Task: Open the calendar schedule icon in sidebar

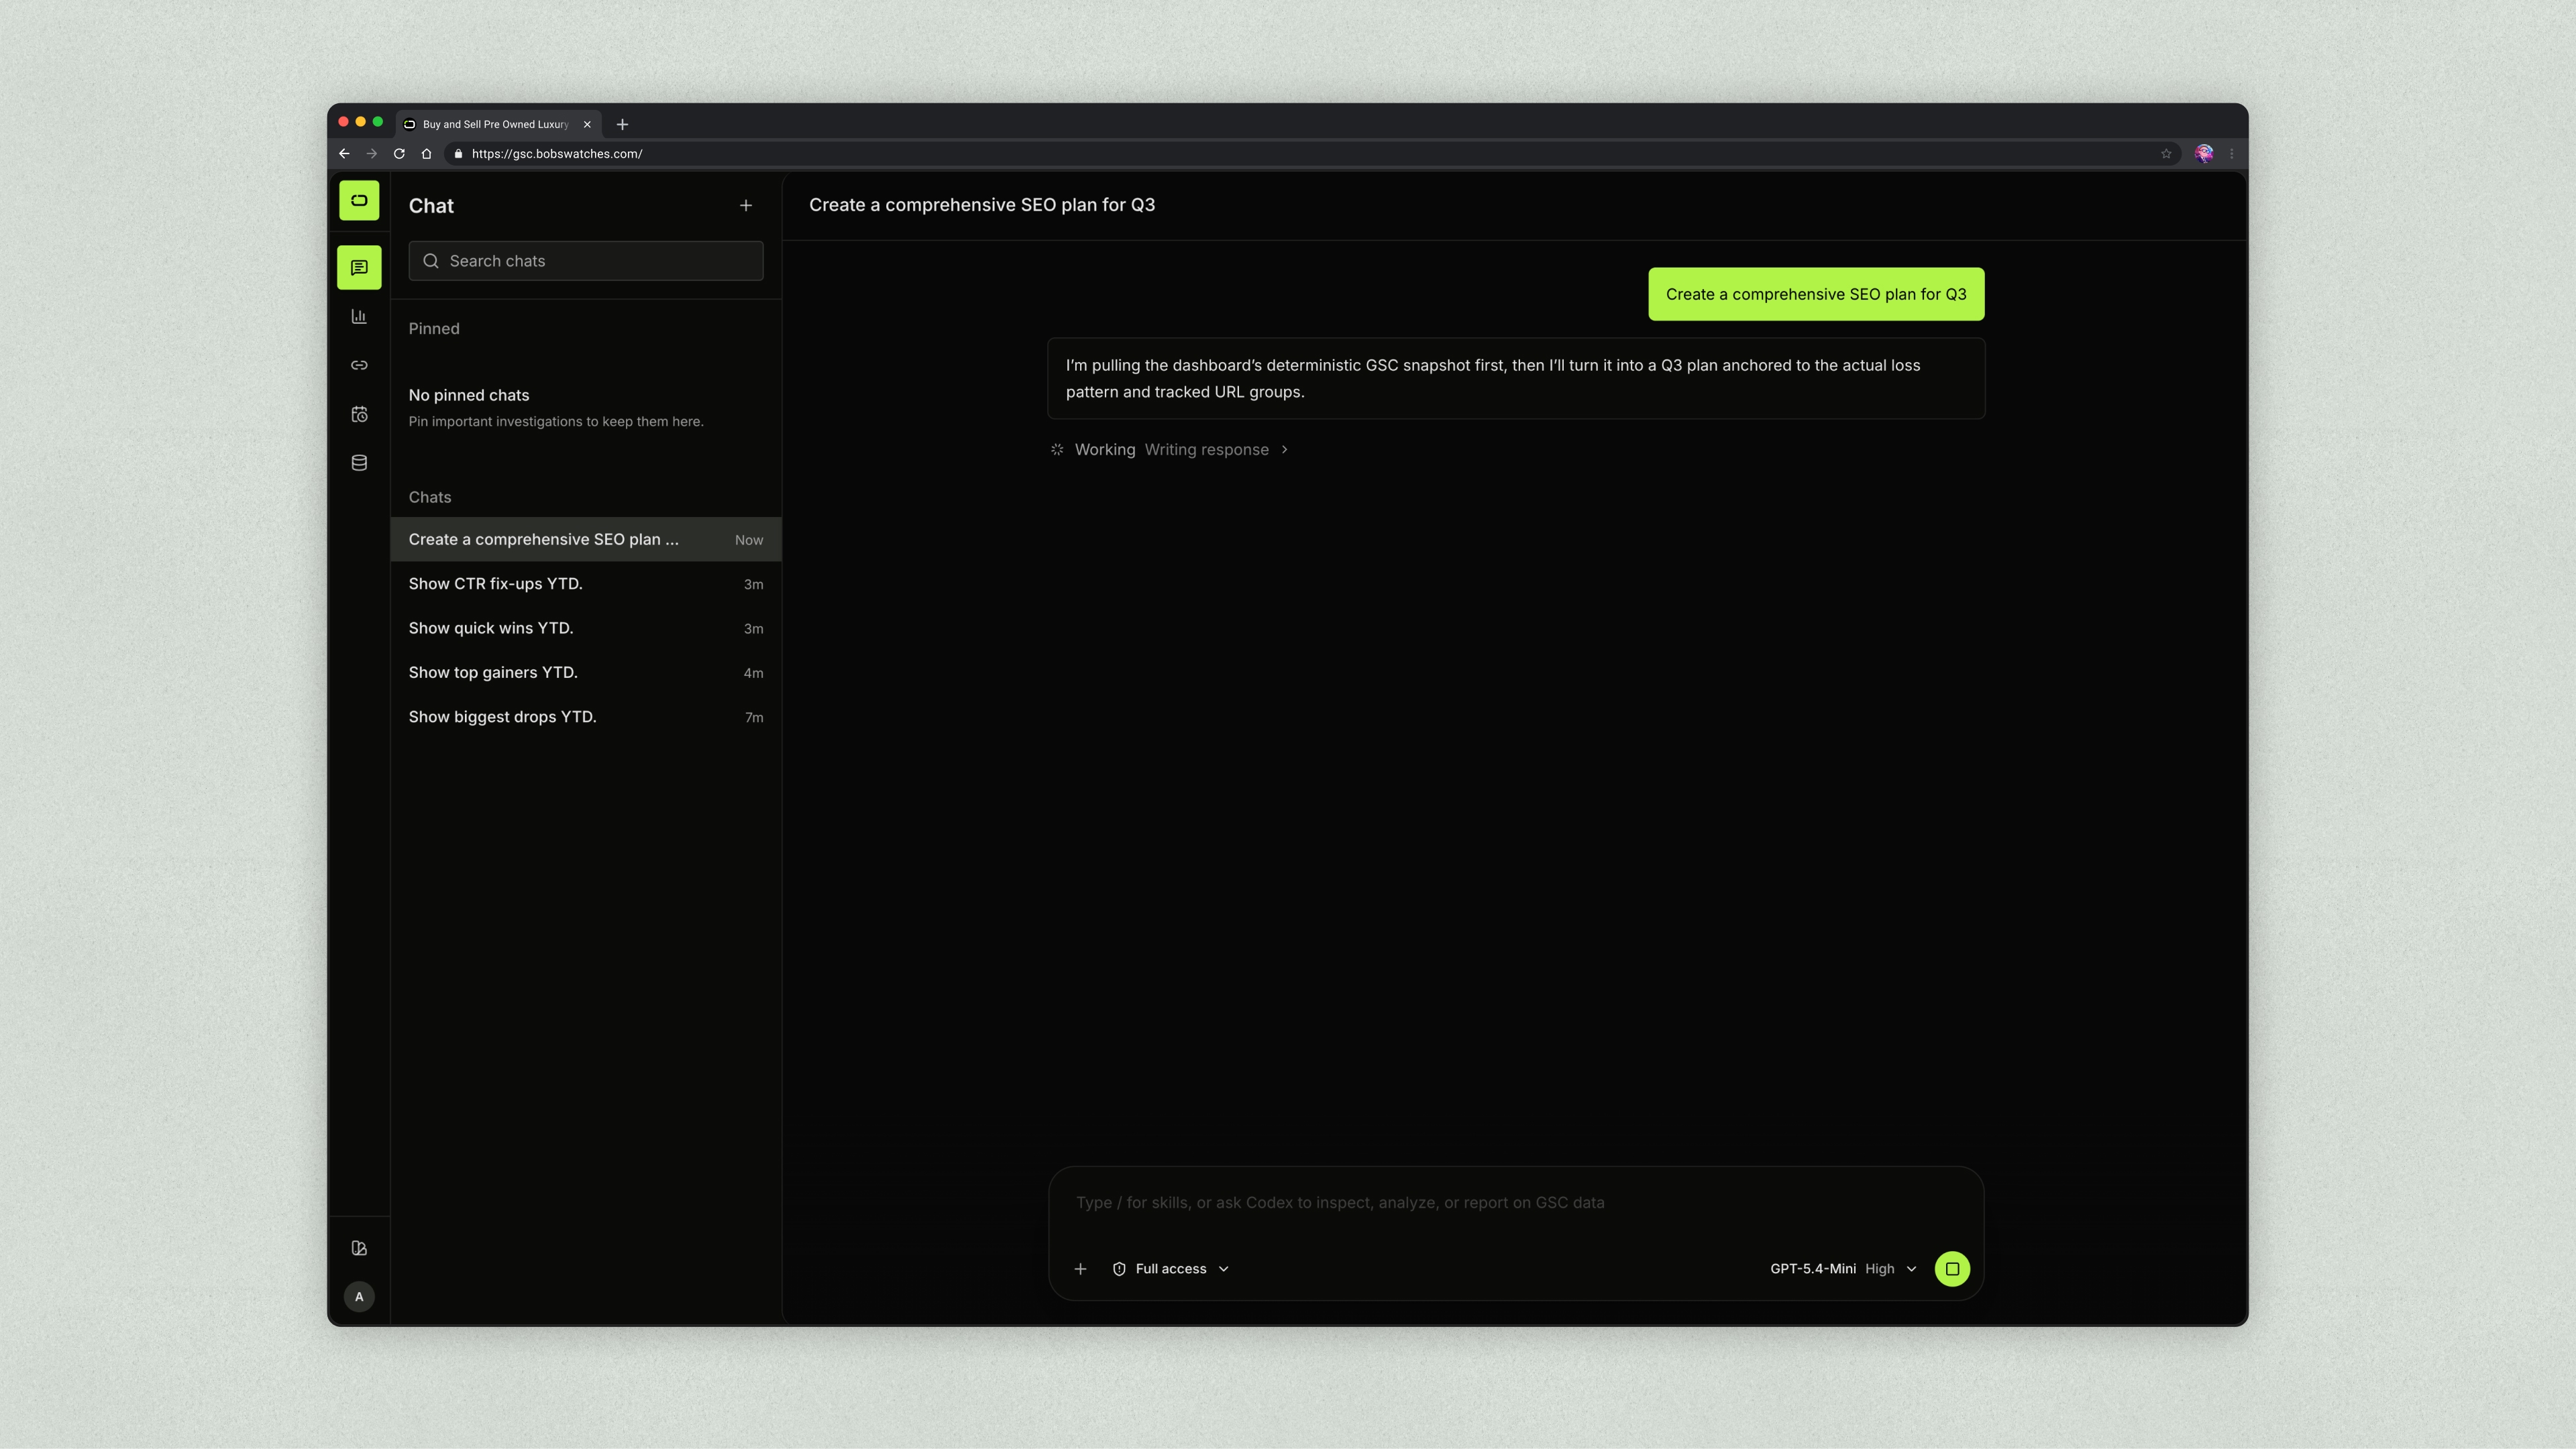Action: [359, 414]
